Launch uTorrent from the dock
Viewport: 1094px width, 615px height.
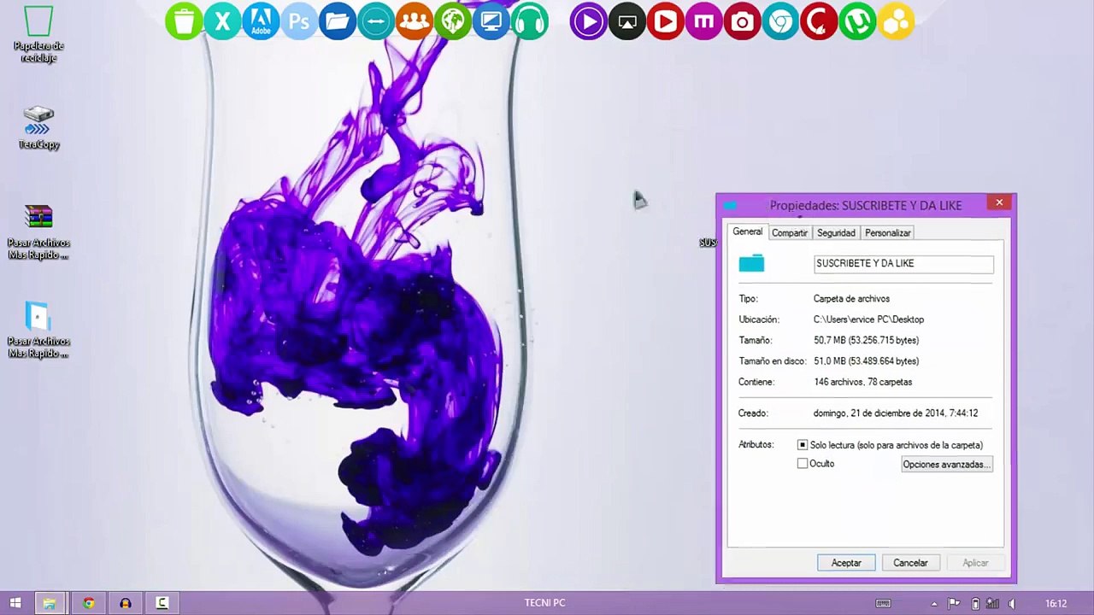point(857,21)
